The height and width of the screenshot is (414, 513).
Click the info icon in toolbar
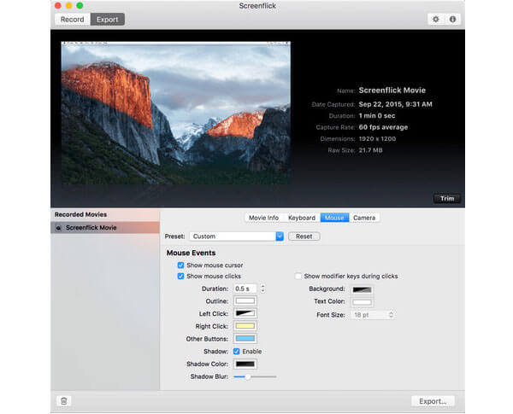coord(452,20)
